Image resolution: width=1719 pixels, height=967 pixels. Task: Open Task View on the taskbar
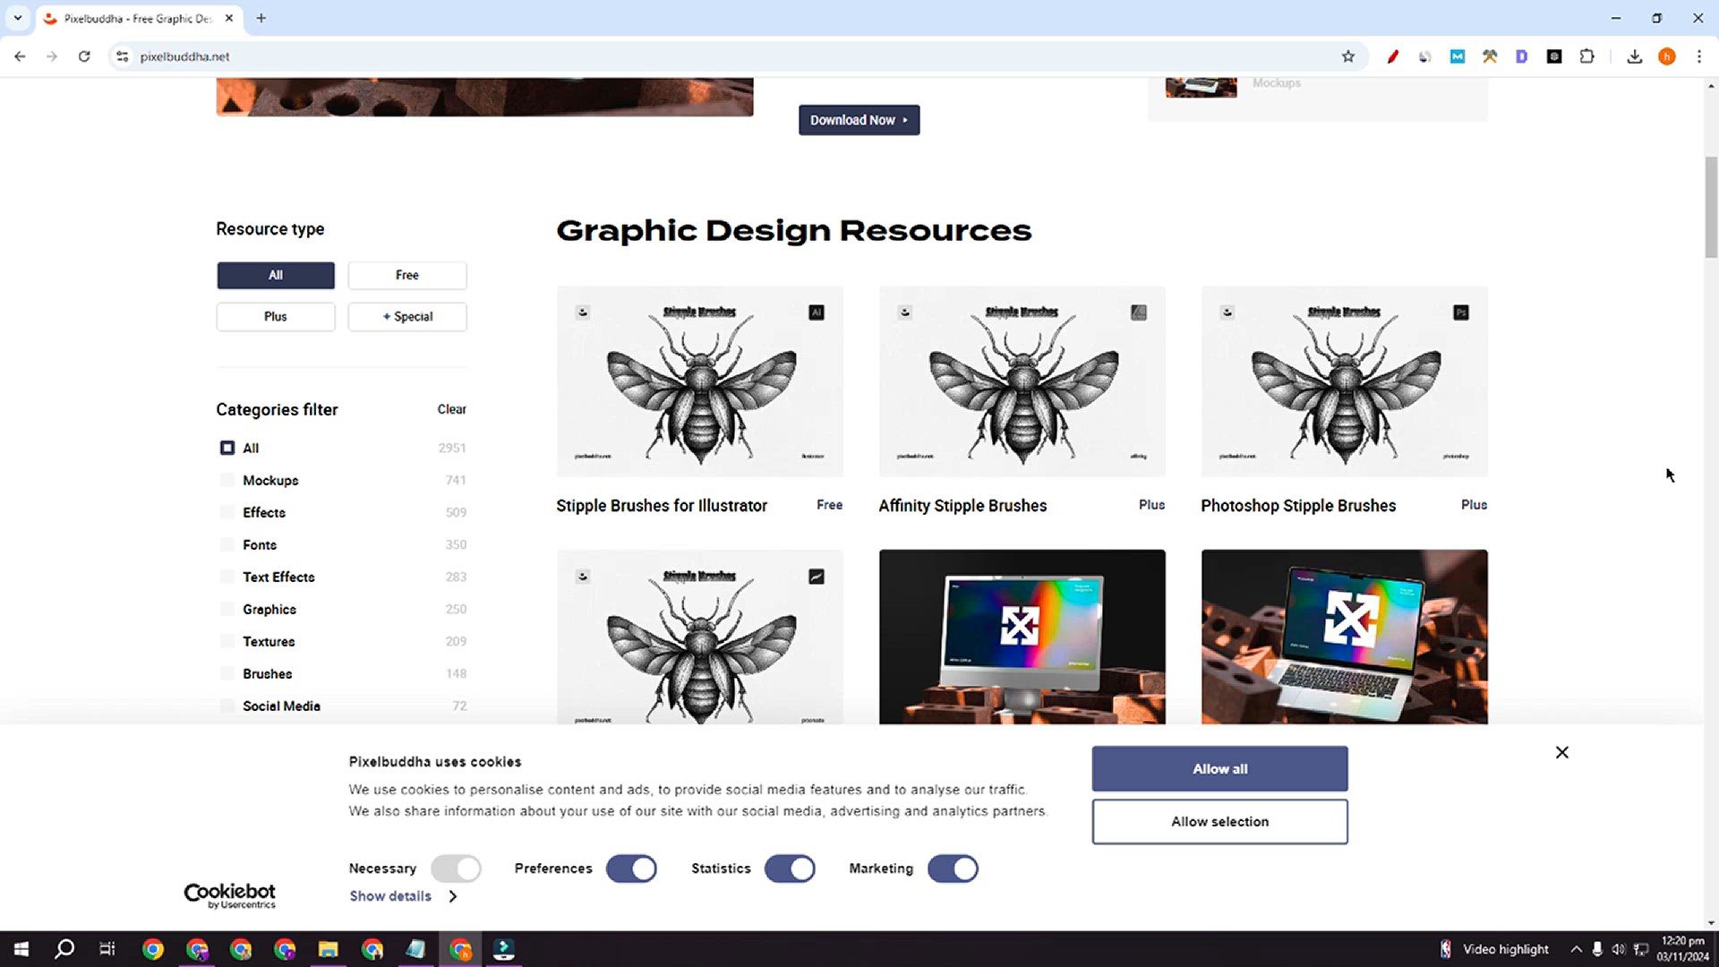(107, 949)
